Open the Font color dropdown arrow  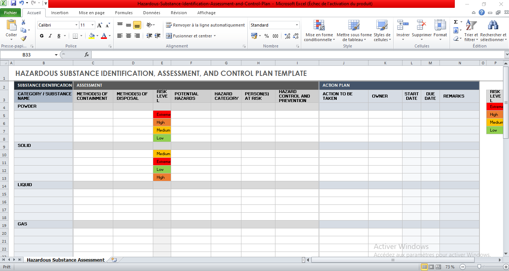point(109,36)
